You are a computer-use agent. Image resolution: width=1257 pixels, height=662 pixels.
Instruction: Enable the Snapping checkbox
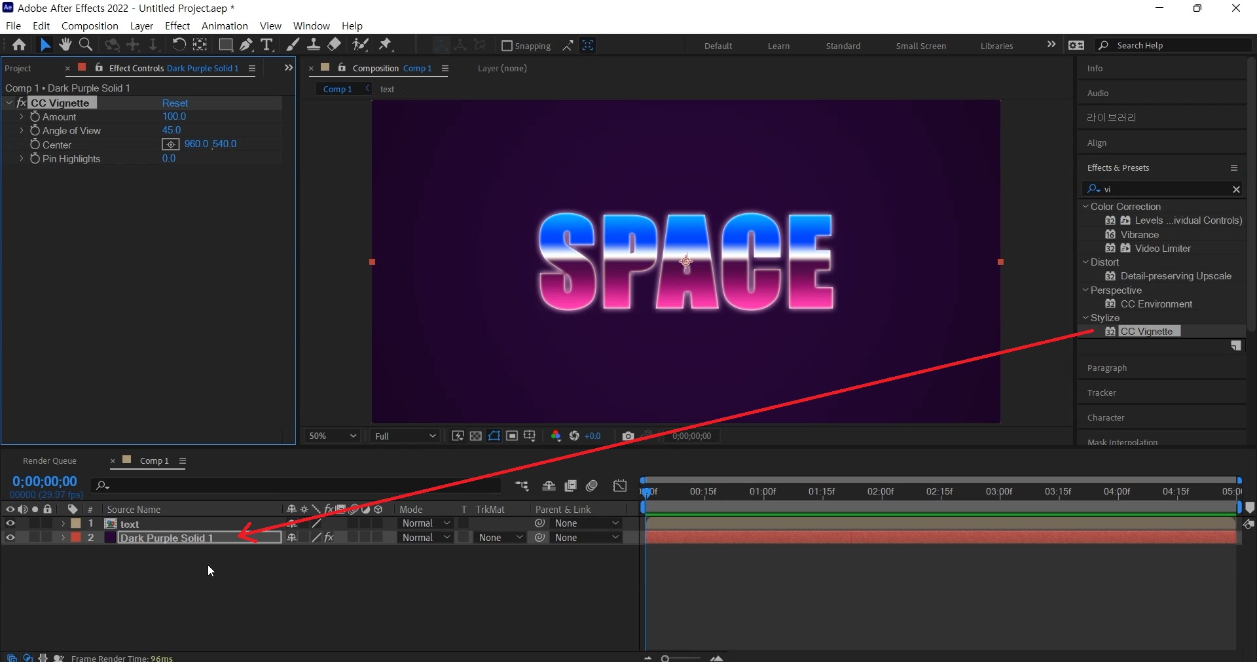[507, 46]
